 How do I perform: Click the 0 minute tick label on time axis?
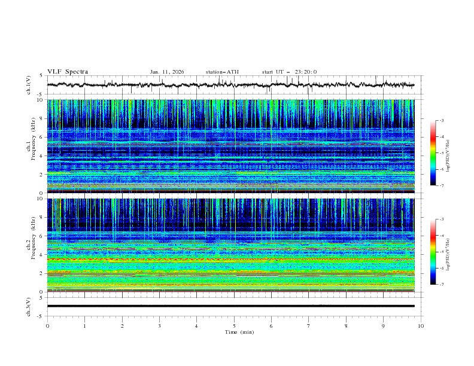(x=47, y=326)
